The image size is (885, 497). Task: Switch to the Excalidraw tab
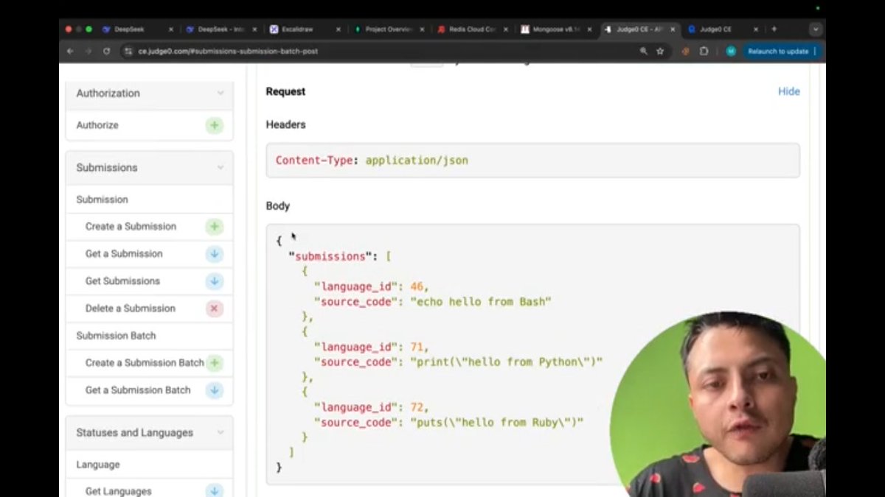pyautogui.click(x=304, y=29)
